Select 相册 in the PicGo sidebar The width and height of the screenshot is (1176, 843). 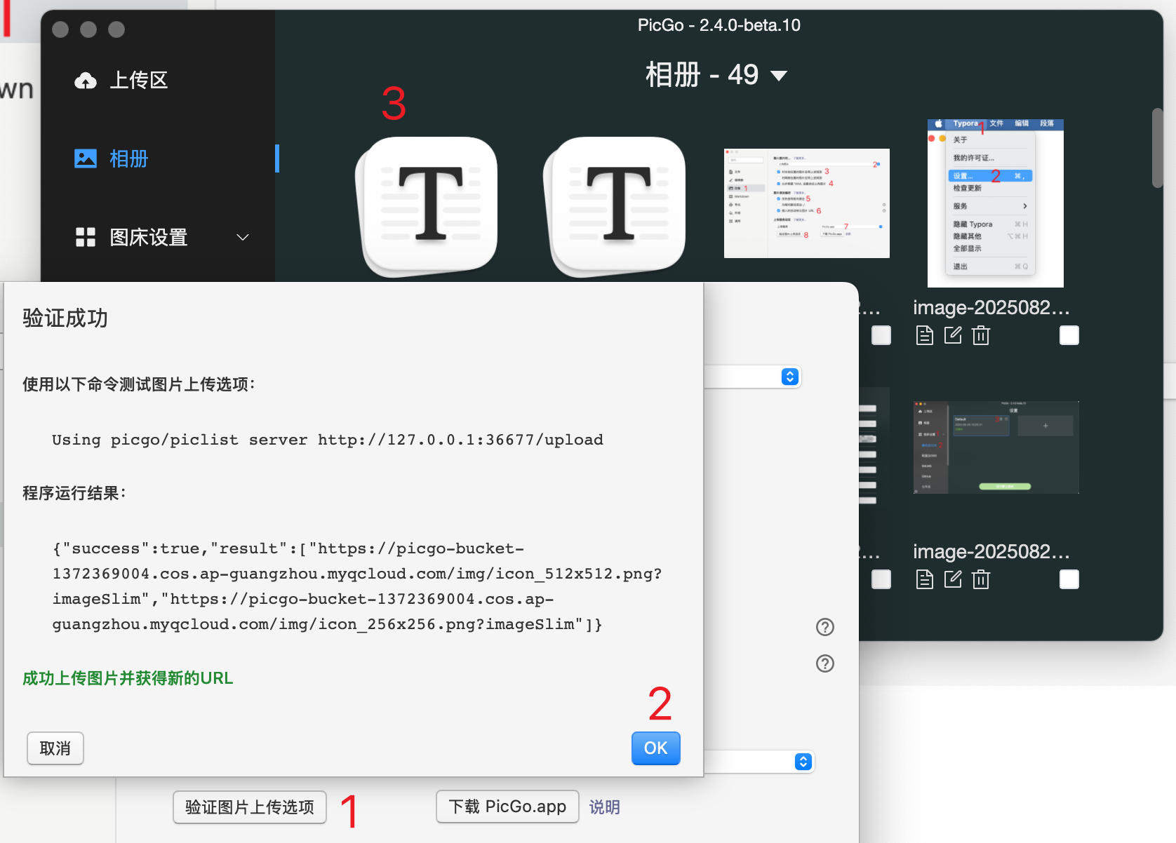click(x=128, y=159)
